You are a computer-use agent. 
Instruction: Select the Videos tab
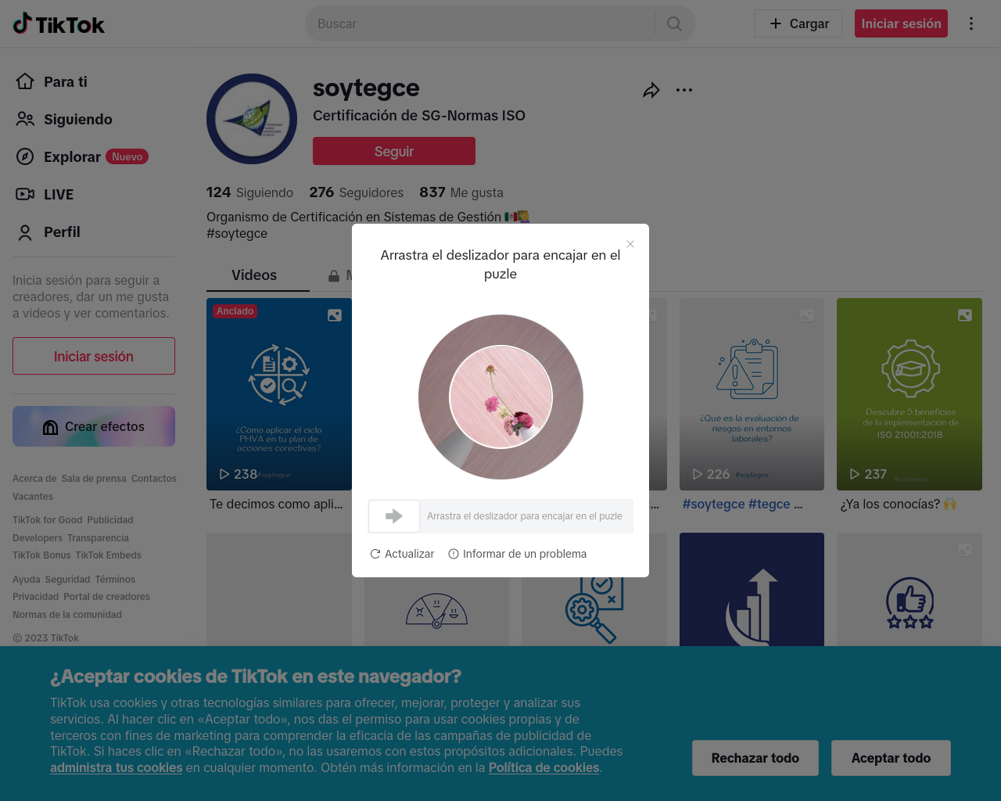tap(254, 275)
